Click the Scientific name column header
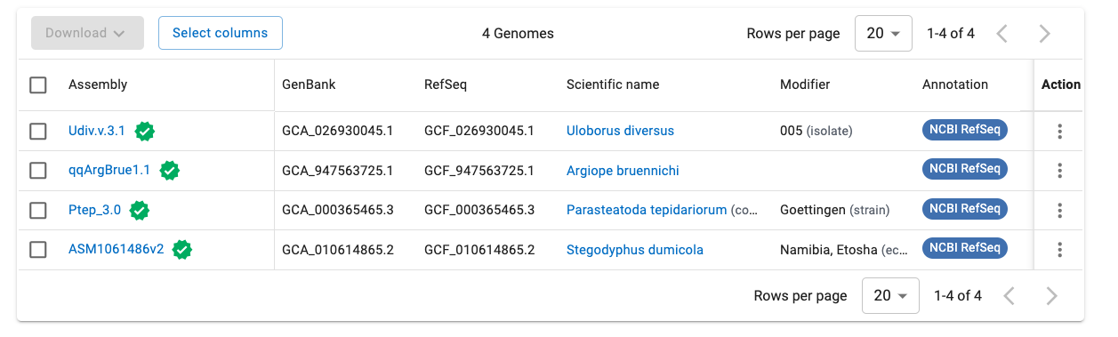 point(613,84)
